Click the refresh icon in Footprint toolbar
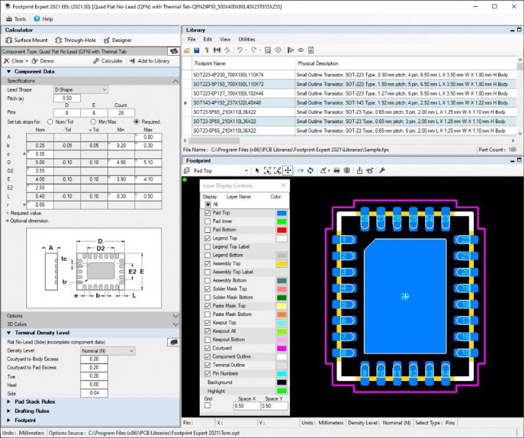 click(310, 171)
